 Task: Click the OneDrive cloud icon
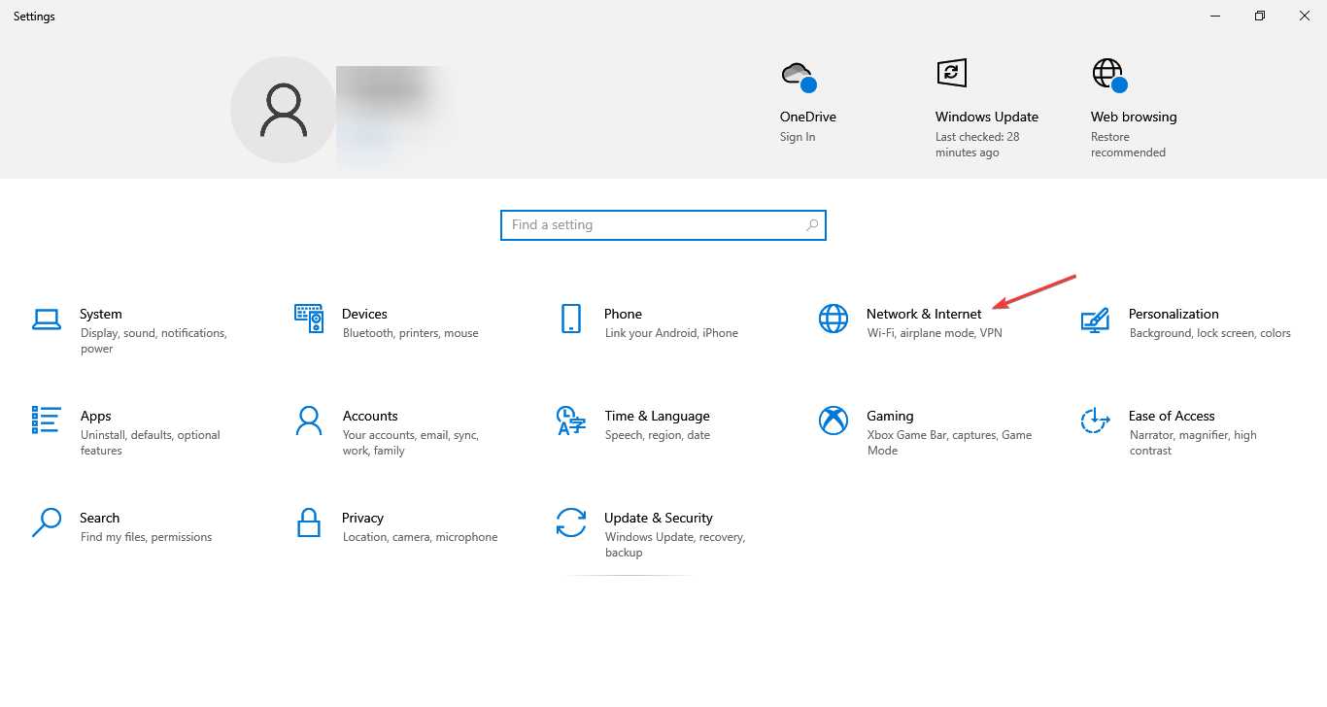(x=799, y=76)
